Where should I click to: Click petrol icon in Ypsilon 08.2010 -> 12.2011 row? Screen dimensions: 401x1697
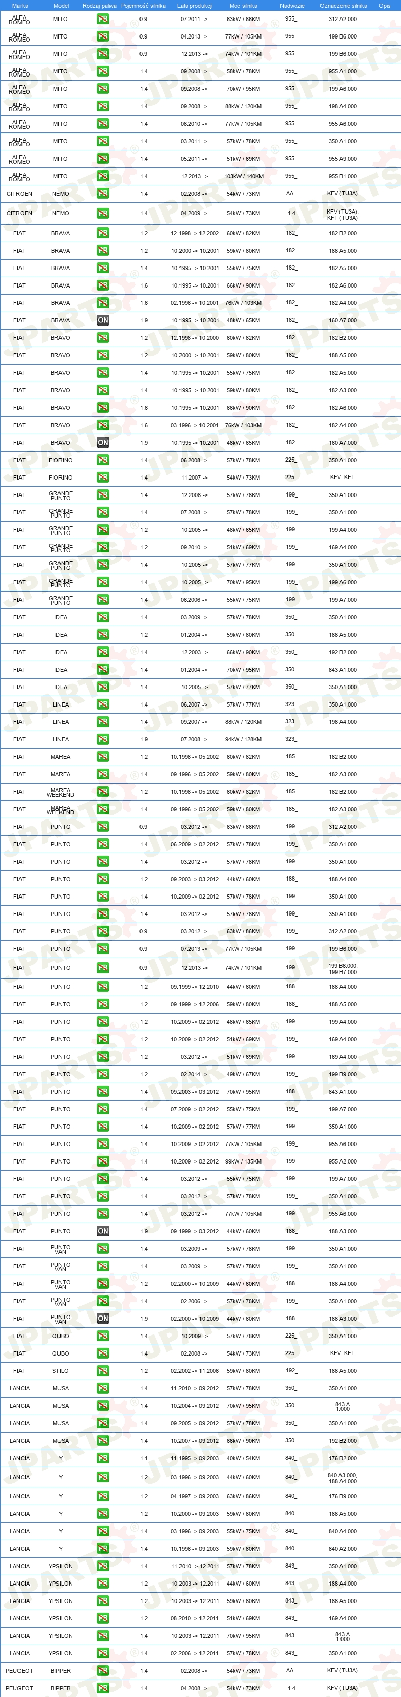[x=103, y=1618]
